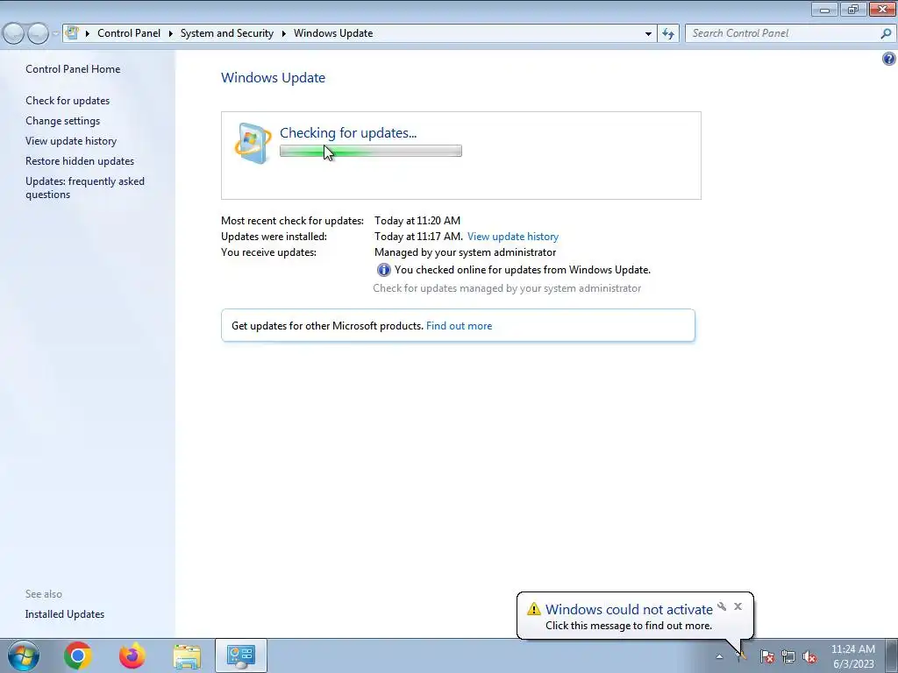The image size is (898, 673).
Task: Launch Firefox from taskbar
Action: tap(132, 655)
